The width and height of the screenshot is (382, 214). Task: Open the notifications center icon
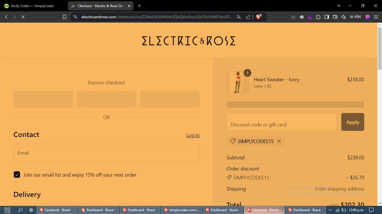(x=371, y=210)
